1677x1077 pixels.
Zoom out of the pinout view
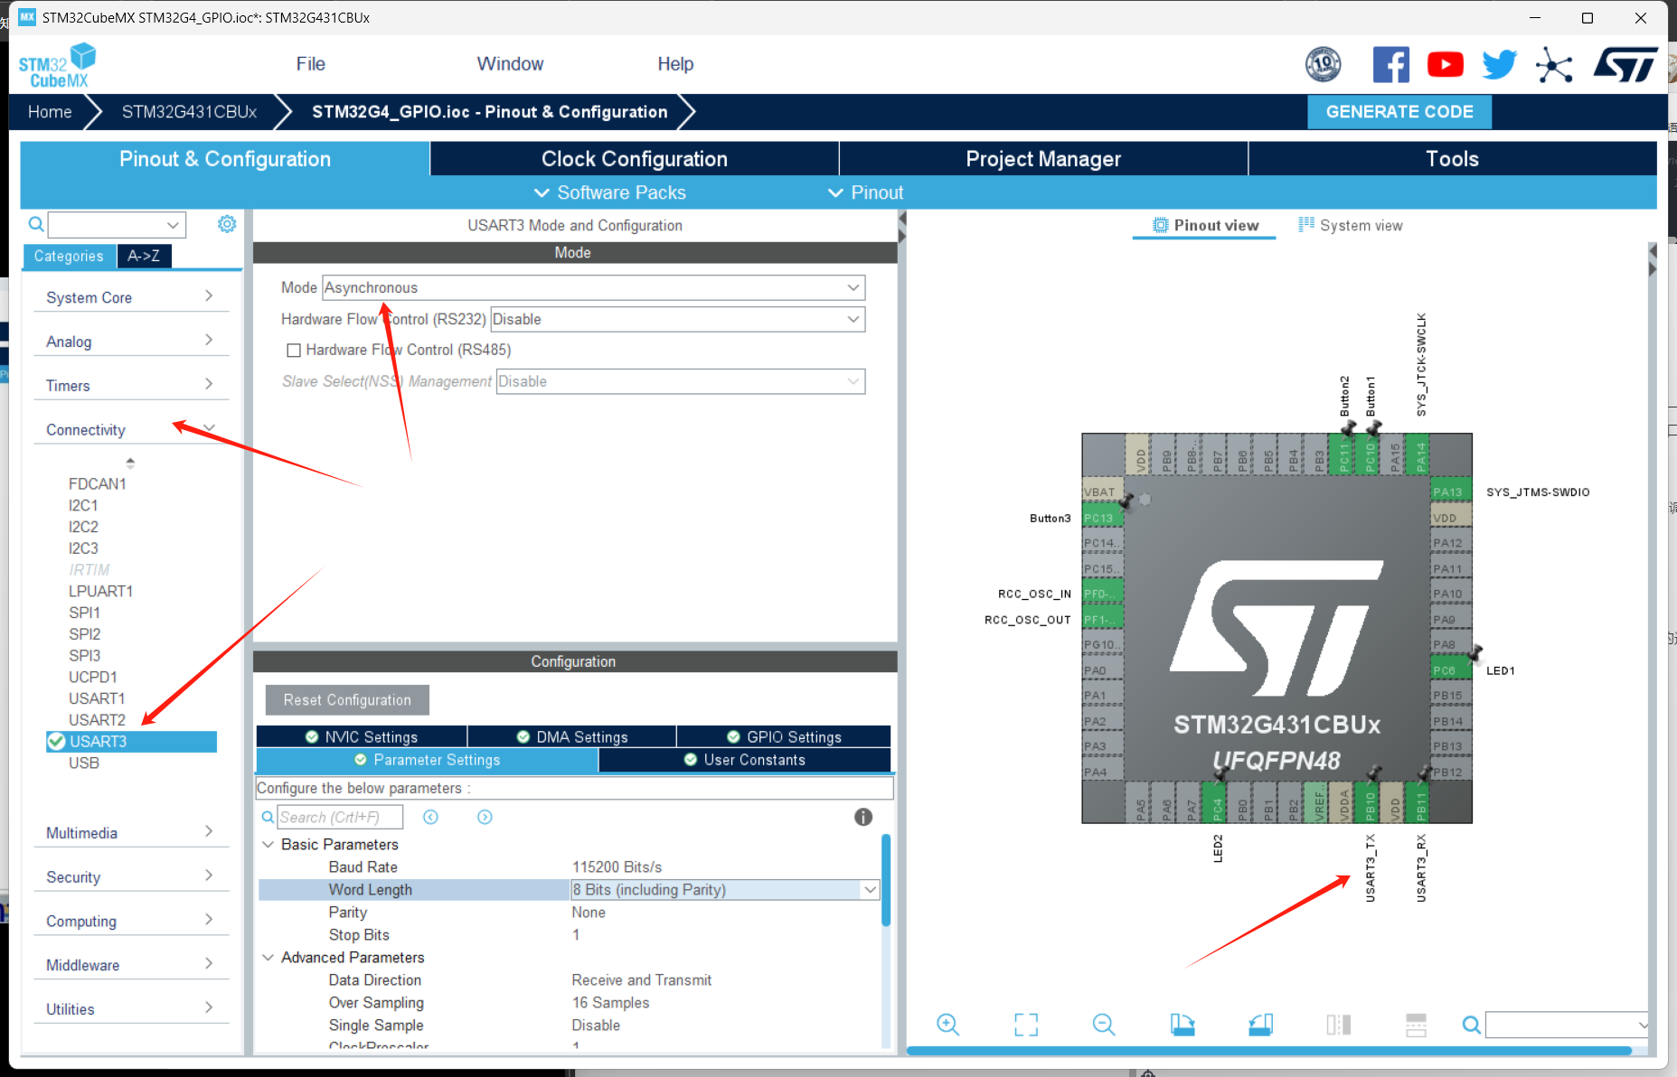click(1104, 1025)
